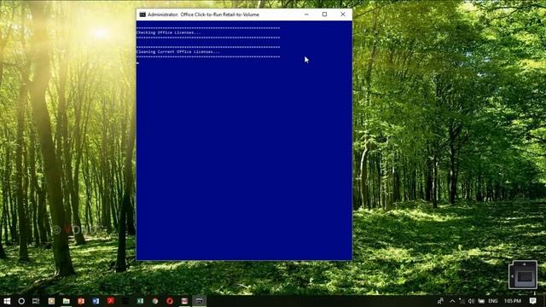
Task: Open the command window system menu icon
Action: [x=142, y=14]
